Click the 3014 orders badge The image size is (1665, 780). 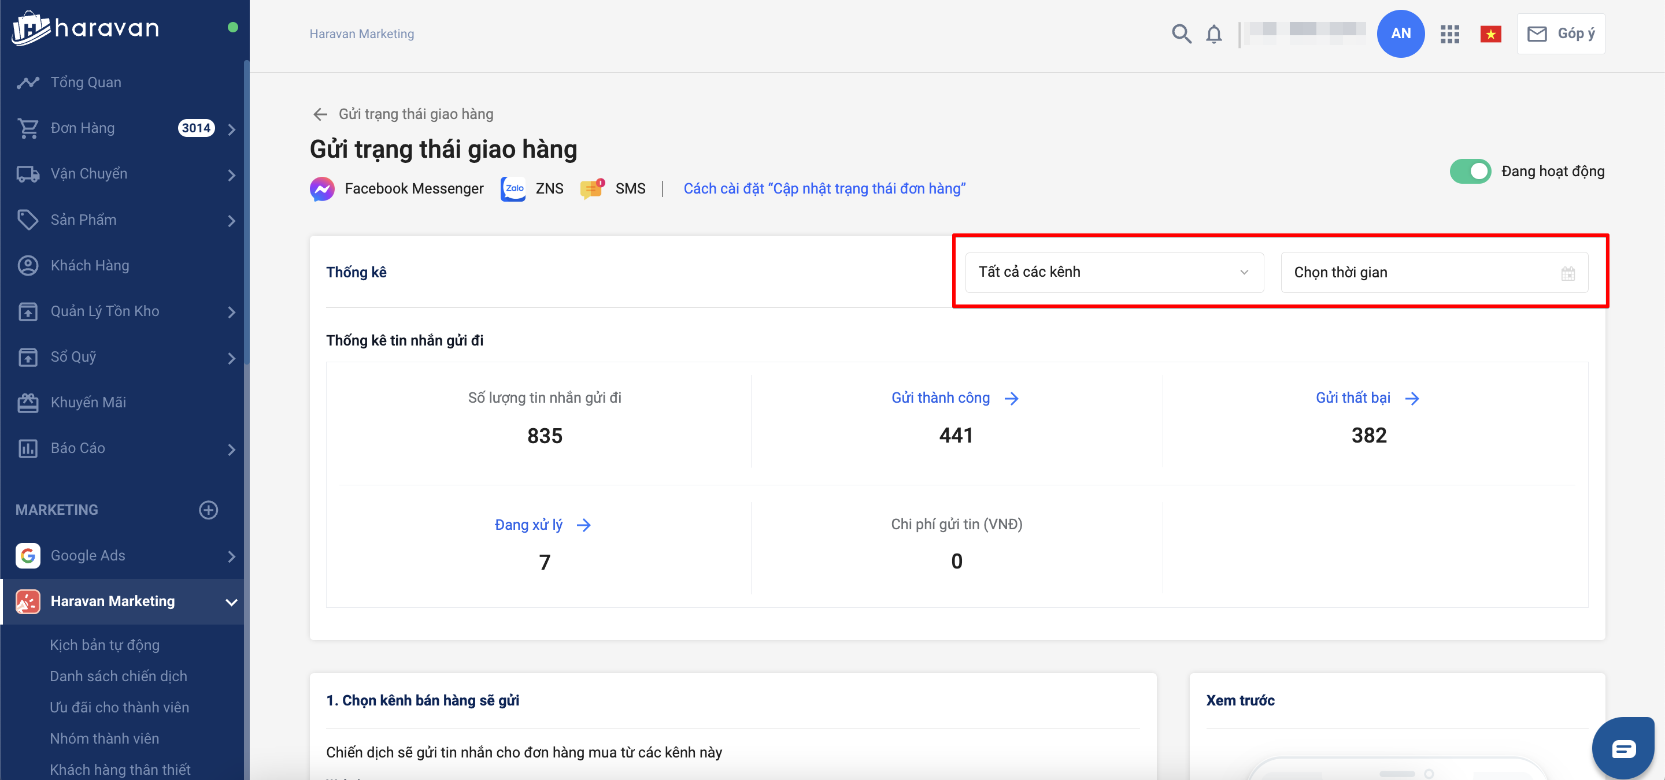196,128
